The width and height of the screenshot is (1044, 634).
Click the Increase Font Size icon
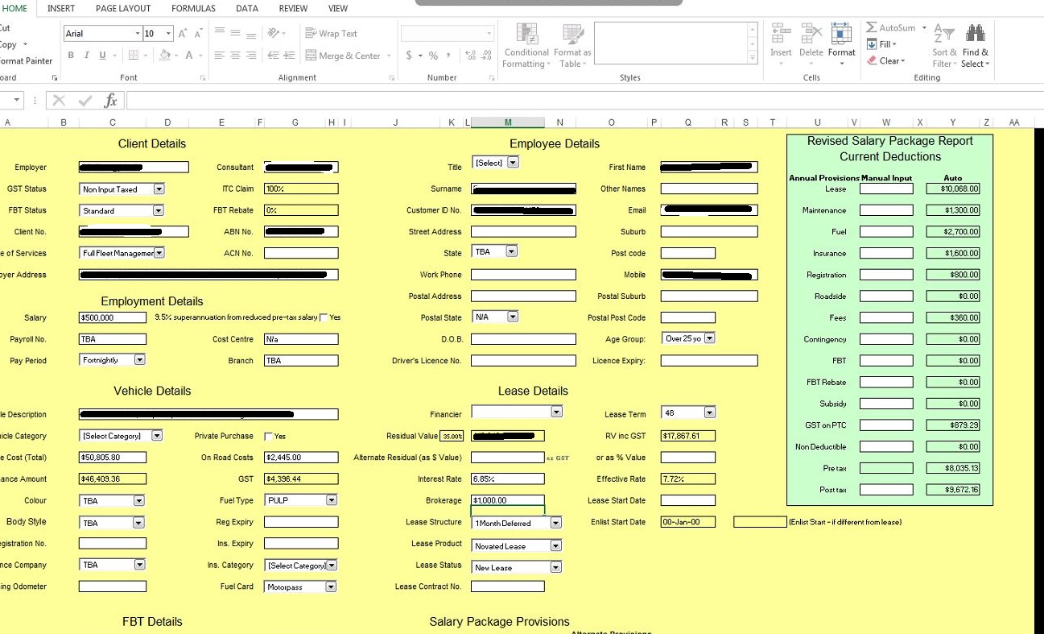point(183,33)
